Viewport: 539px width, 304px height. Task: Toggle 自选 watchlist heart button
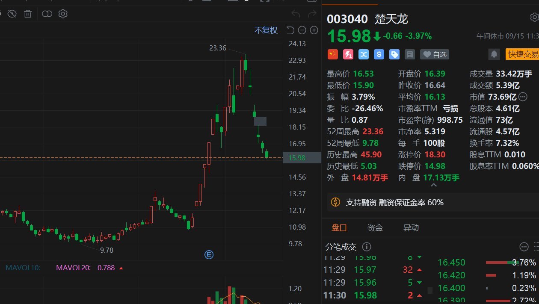435,54
